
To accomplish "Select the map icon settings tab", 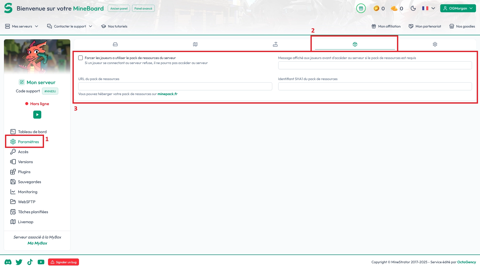I will pyautogui.click(x=195, y=44).
